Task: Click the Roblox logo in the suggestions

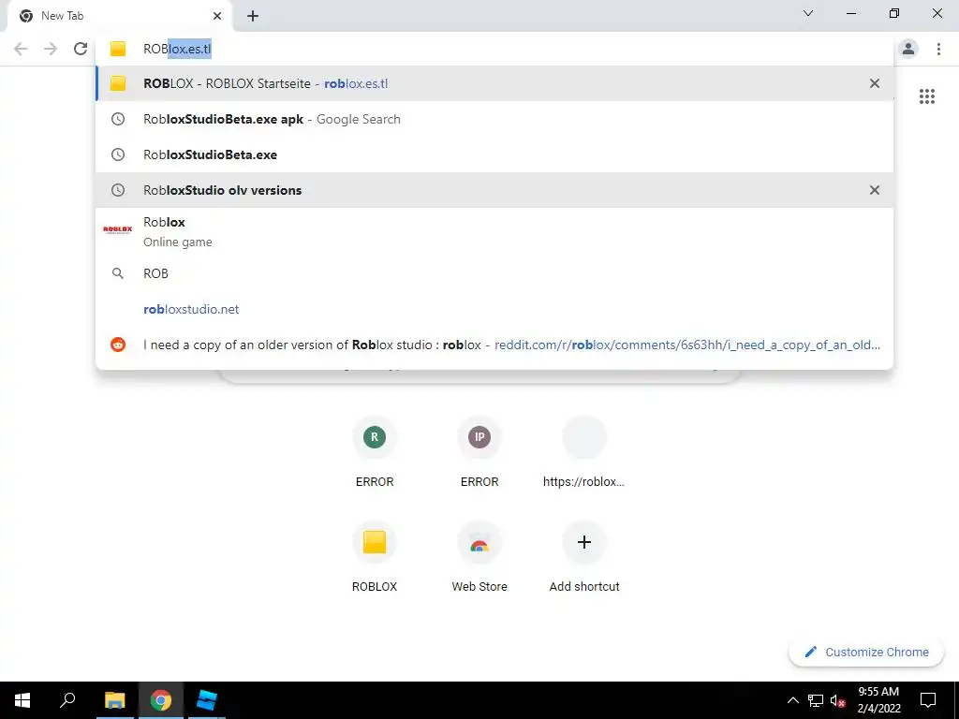Action: (x=117, y=230)
